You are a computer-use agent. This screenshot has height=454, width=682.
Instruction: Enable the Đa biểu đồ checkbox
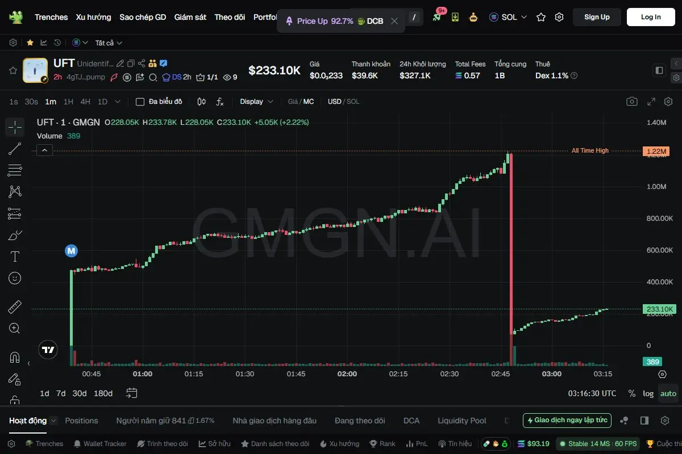coord(140,102)
